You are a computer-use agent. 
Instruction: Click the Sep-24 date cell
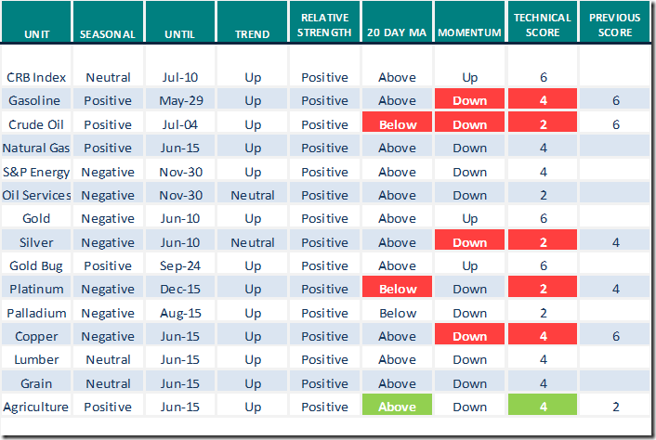181,265
